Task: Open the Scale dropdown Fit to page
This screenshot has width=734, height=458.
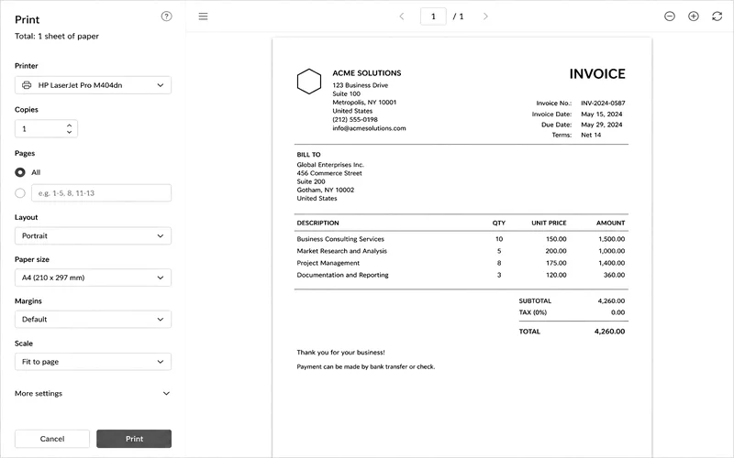Action: pyautogui.click(x=93, y=362)
